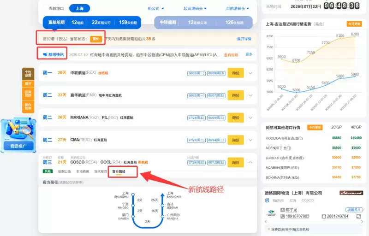The height and width of the screenshot is (236, 369).
Task: Click the 6700 data point on trend chart
Action: pos(296,63)
